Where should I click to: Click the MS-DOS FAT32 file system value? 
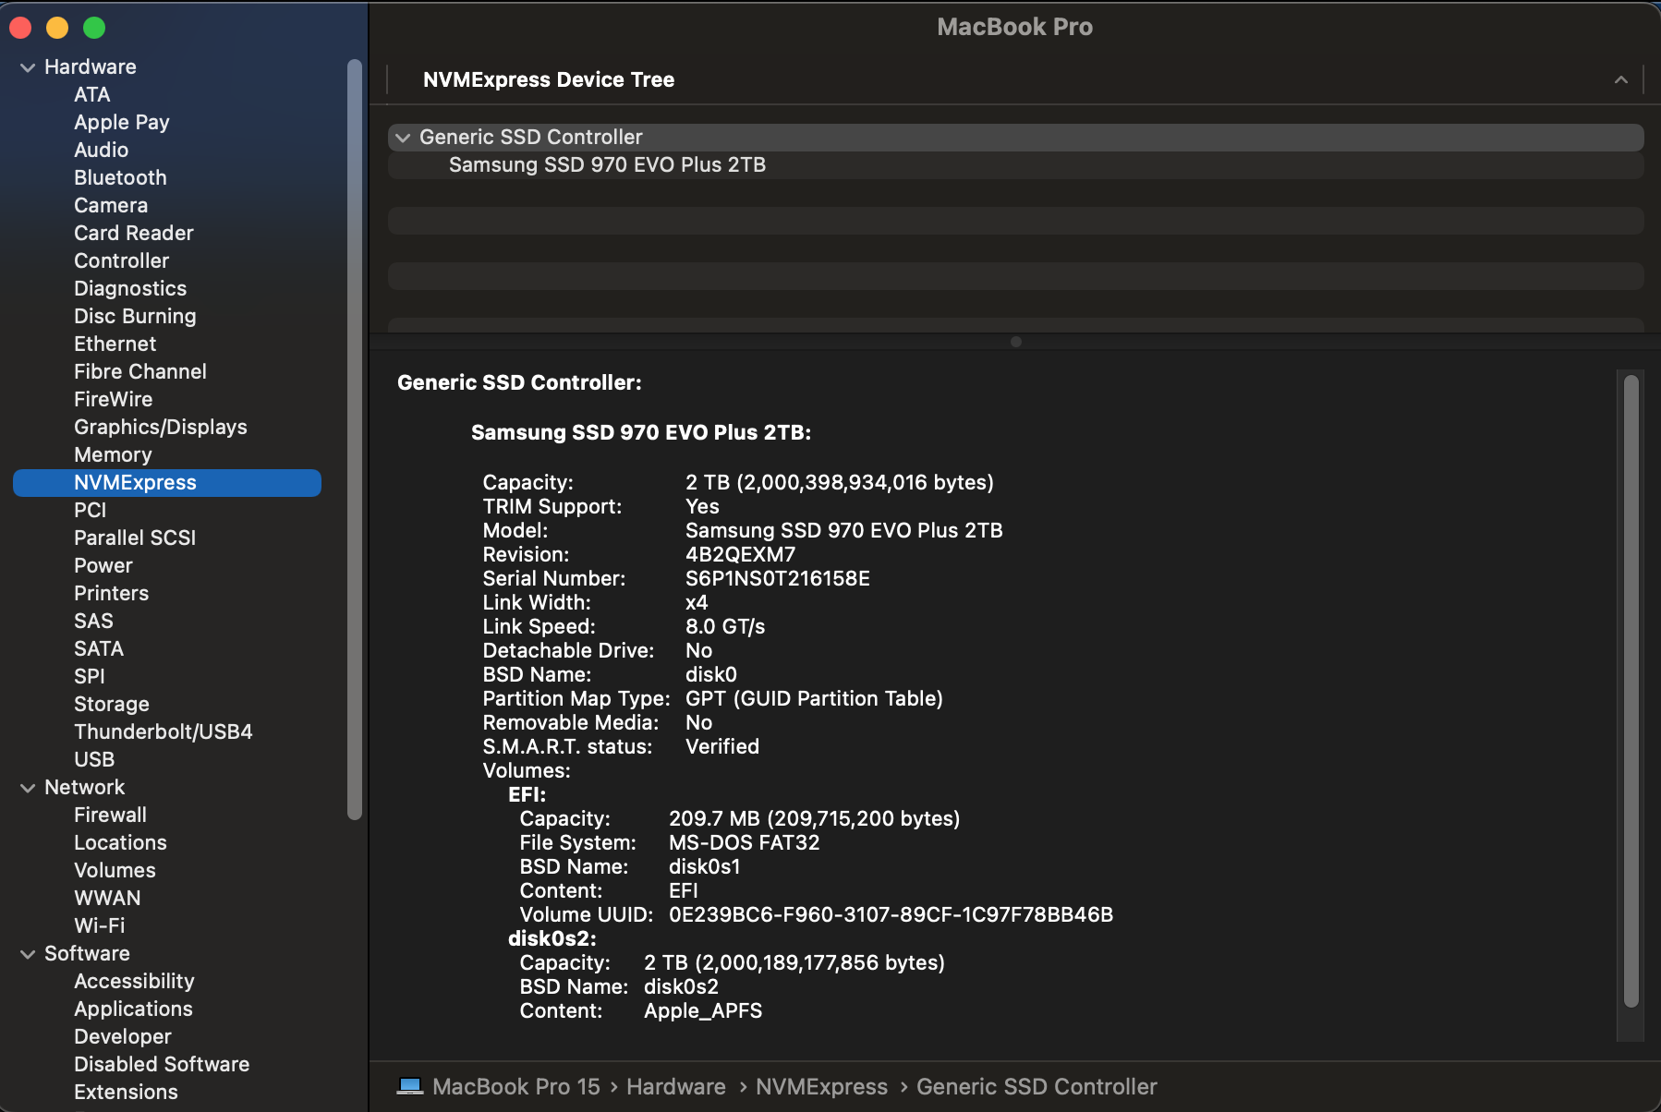pyautogui.click(x=745, y=843)
